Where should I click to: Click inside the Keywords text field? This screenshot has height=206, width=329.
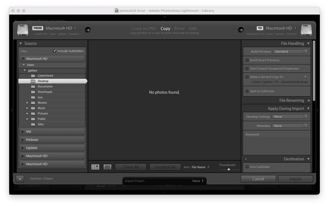[x=277, y=146]
